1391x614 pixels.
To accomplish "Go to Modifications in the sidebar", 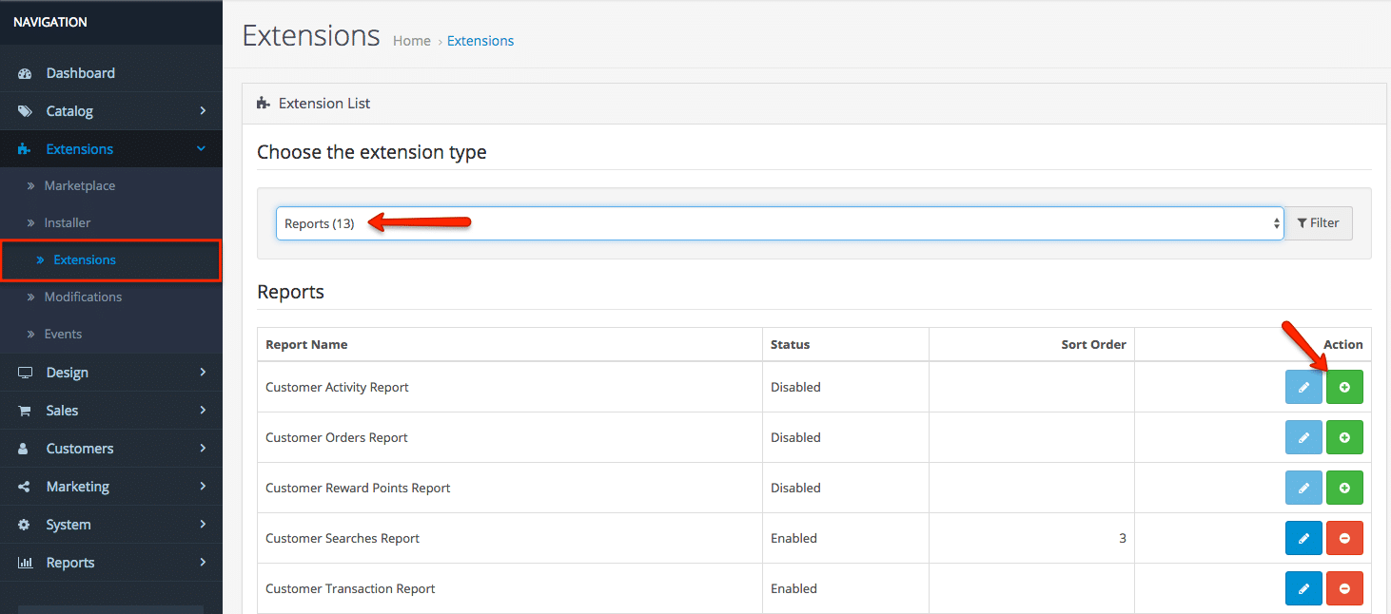I will (83, 297).
